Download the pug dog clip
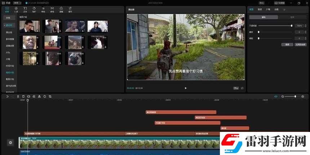 (83, 63)
